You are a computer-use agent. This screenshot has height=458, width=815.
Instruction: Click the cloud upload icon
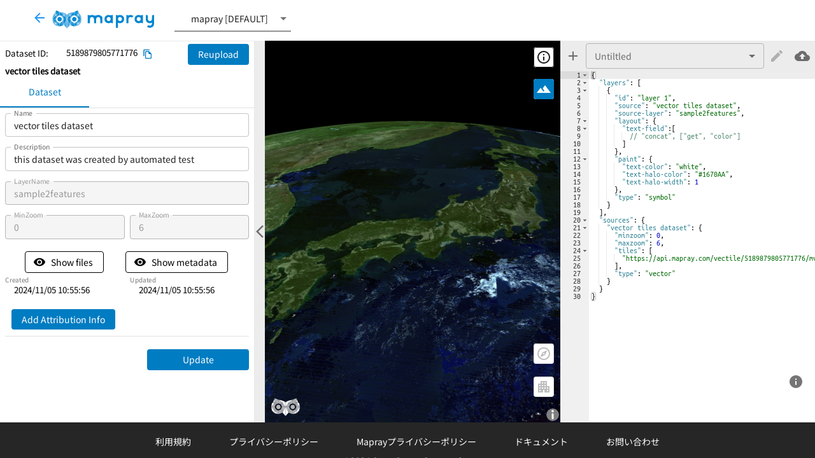[802, 56]
